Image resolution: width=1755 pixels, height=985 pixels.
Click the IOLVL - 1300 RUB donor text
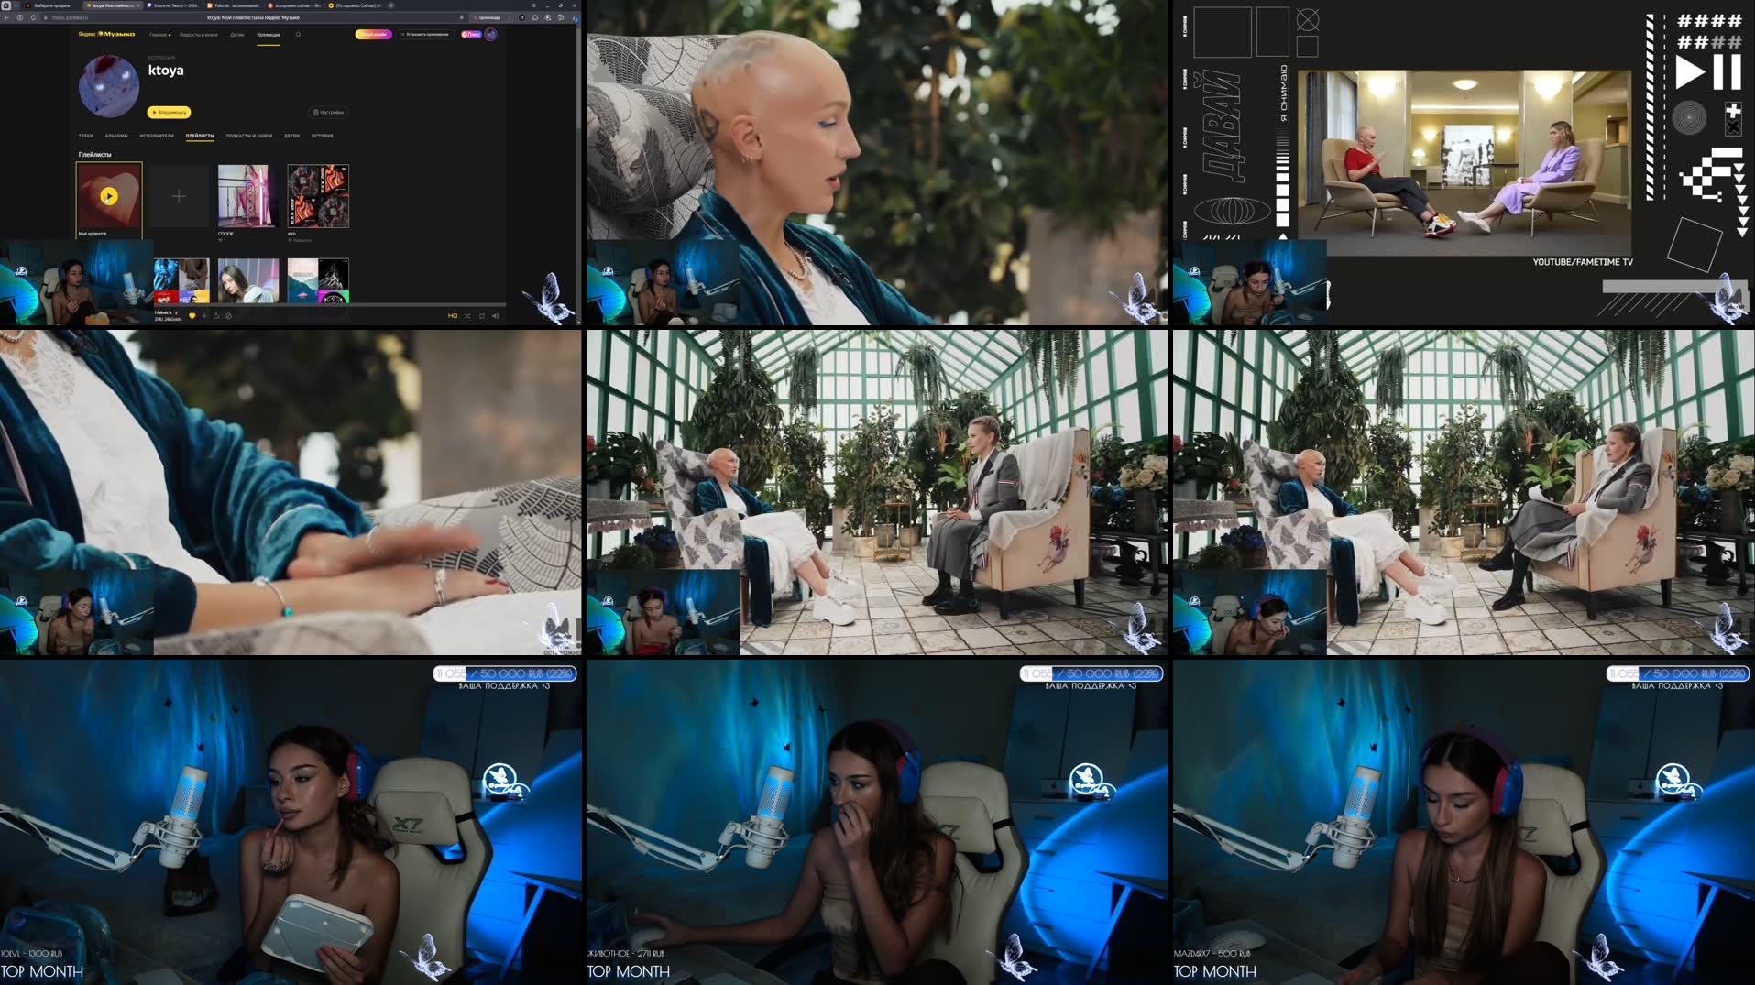click(31, 954)
